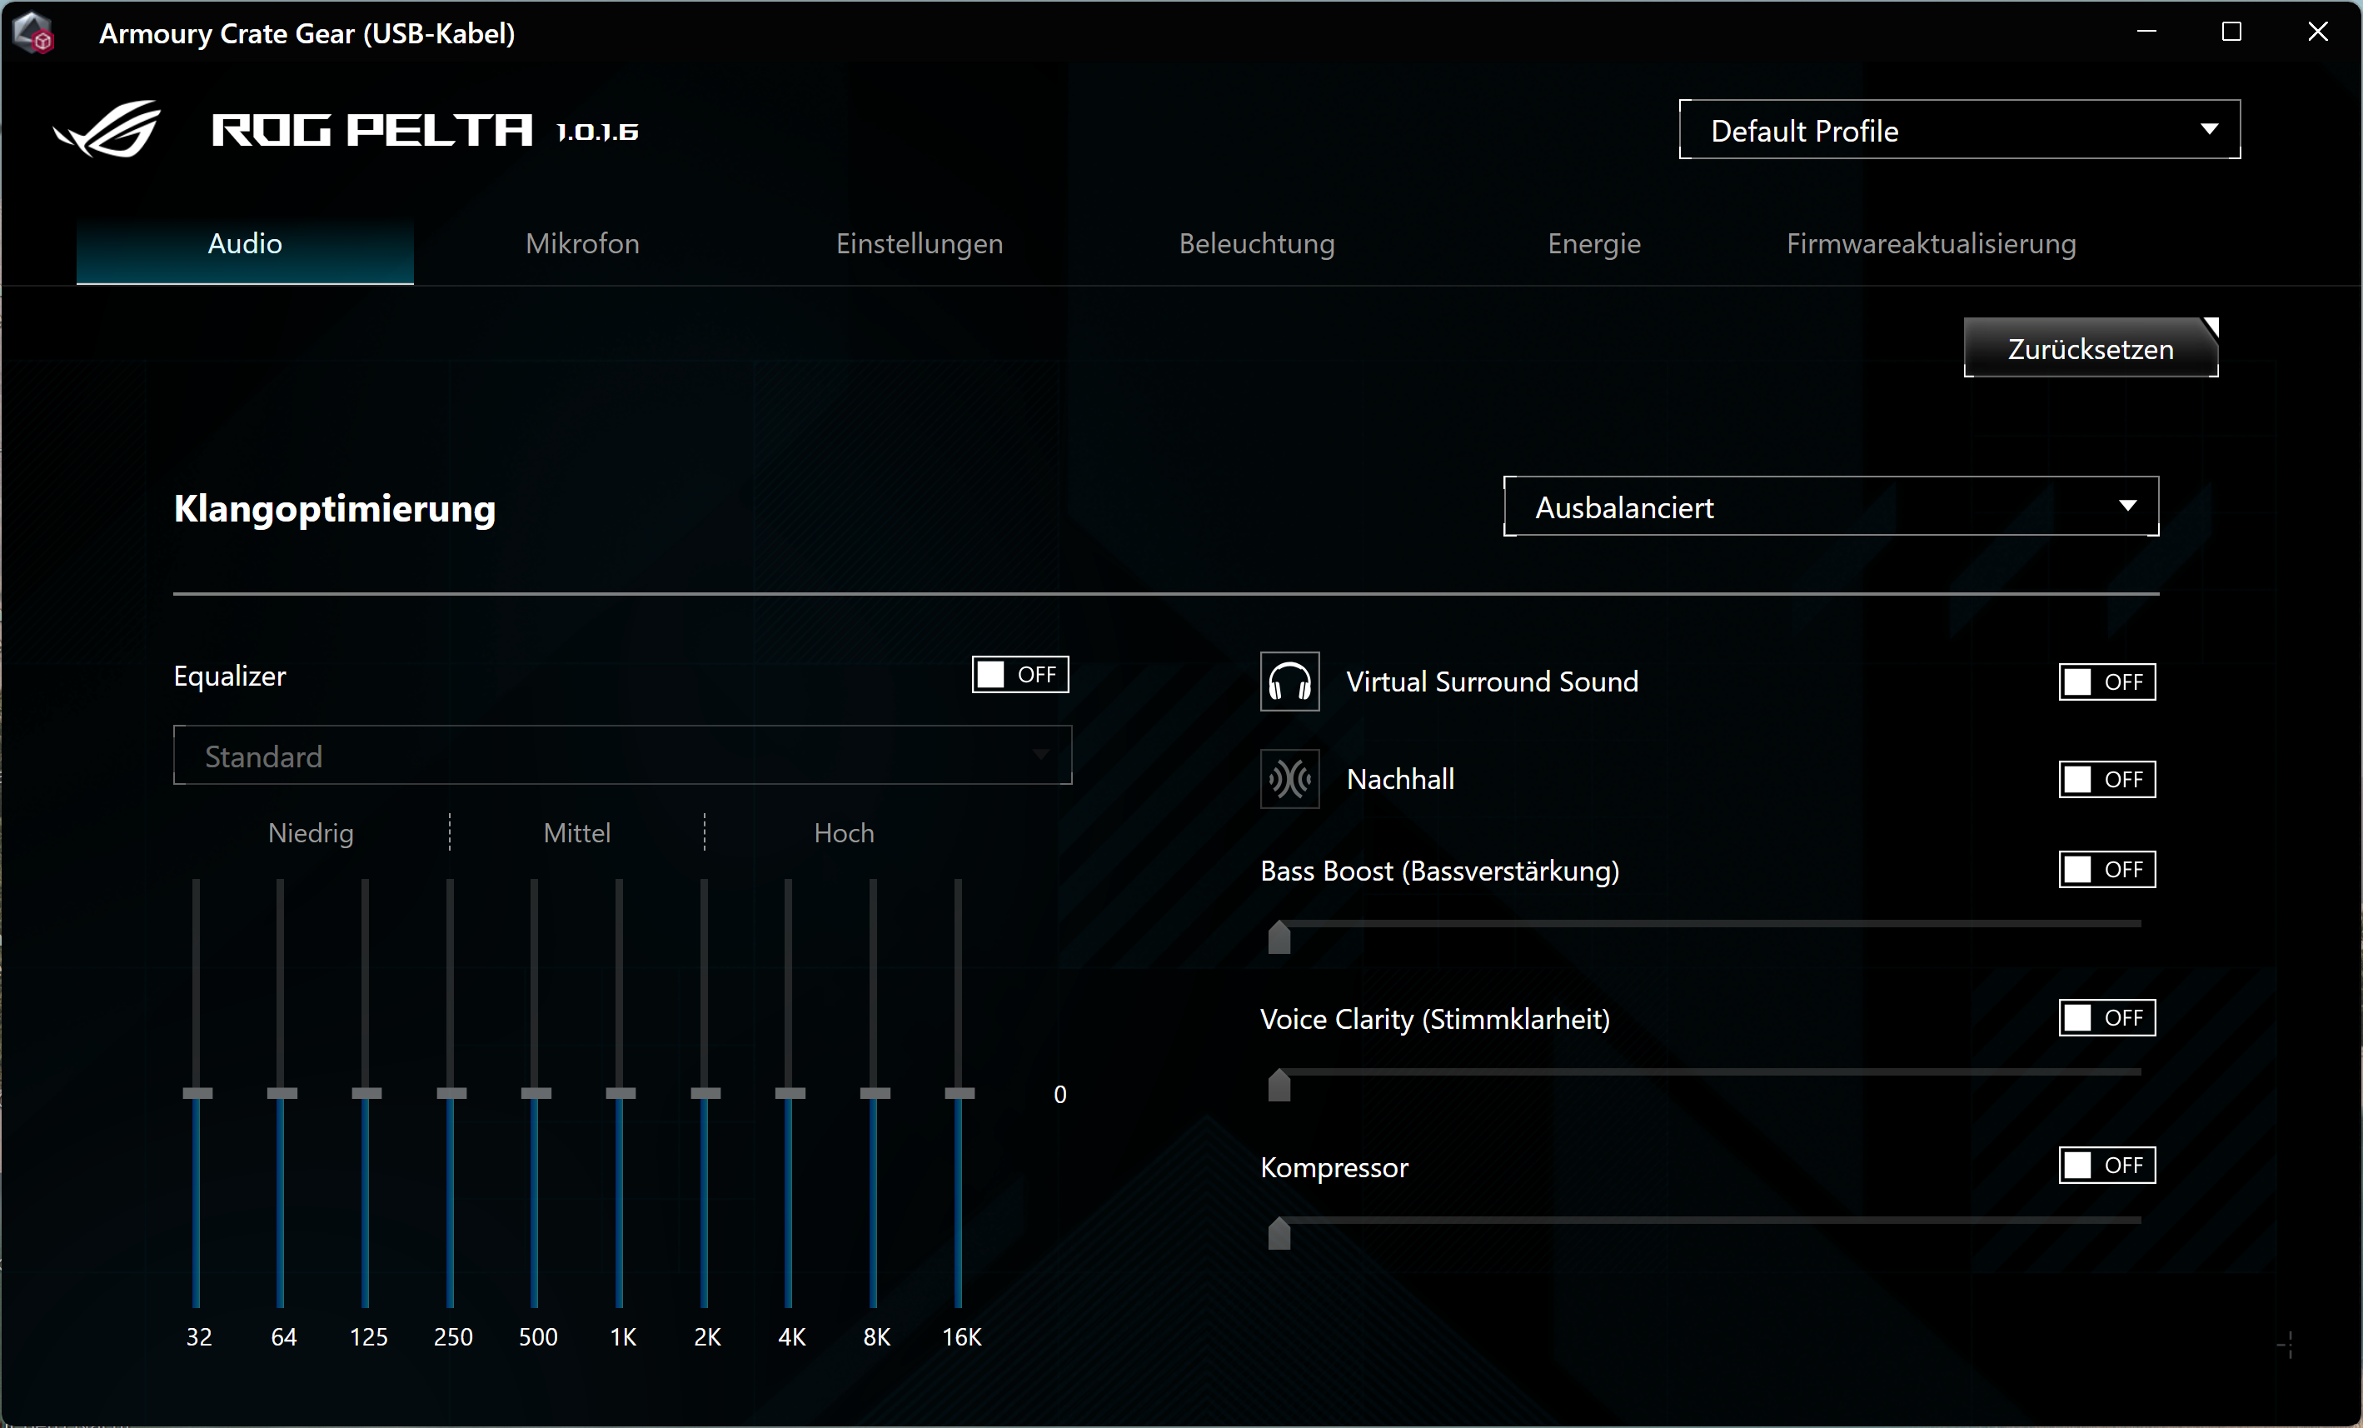
Task: Enable the Bass Boost toggle
Action: (2107, 869)
